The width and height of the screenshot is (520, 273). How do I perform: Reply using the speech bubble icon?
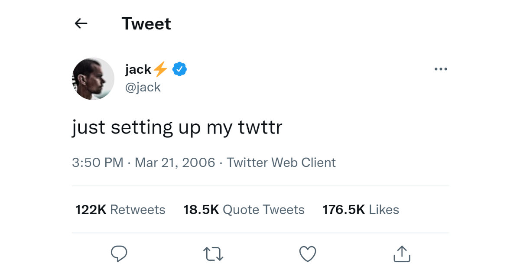[x=118, y=254]
